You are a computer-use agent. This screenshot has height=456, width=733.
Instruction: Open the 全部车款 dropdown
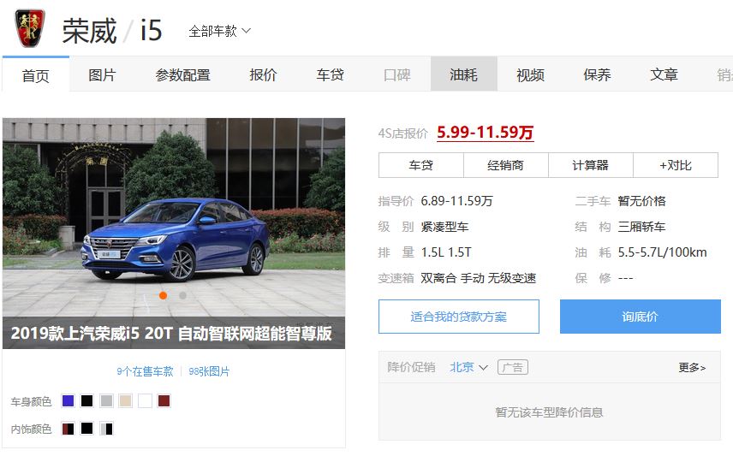coord(220,32)
